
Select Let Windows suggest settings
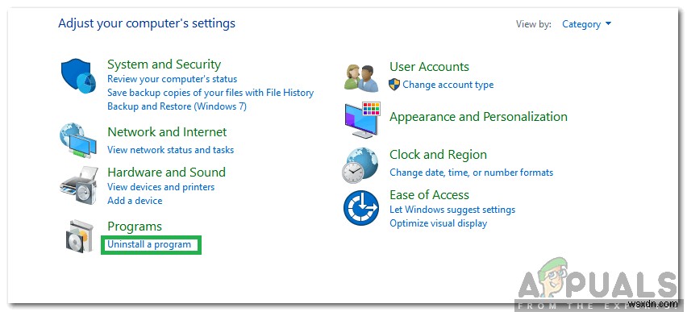[x=452, y=210]
